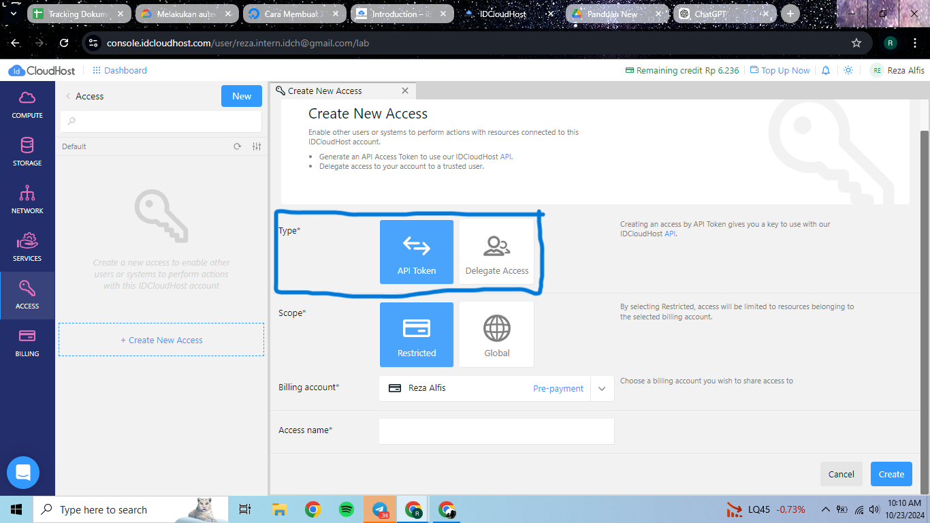The height and width of the screenshot is (523, 930).
Task: Click the Cancel button
Action: click(x=841, y=474)
